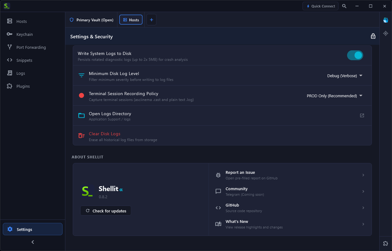Click 'Erase all historical log files from storage' text
The height and width of the screenshot is (251, 392).
(x=123, y=140)
